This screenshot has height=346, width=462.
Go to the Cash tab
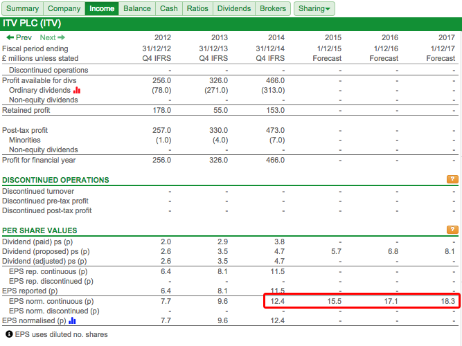click(x=169, y=8)
